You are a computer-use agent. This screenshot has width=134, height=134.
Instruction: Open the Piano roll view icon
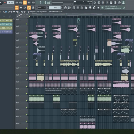pyautogui.click(x=69, y=8)
